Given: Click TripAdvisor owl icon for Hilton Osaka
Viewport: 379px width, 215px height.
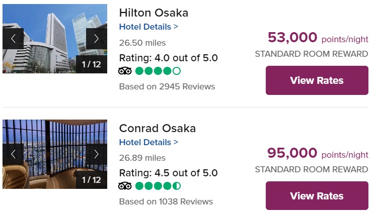Looking at the screenshot, I should (125, 71).
